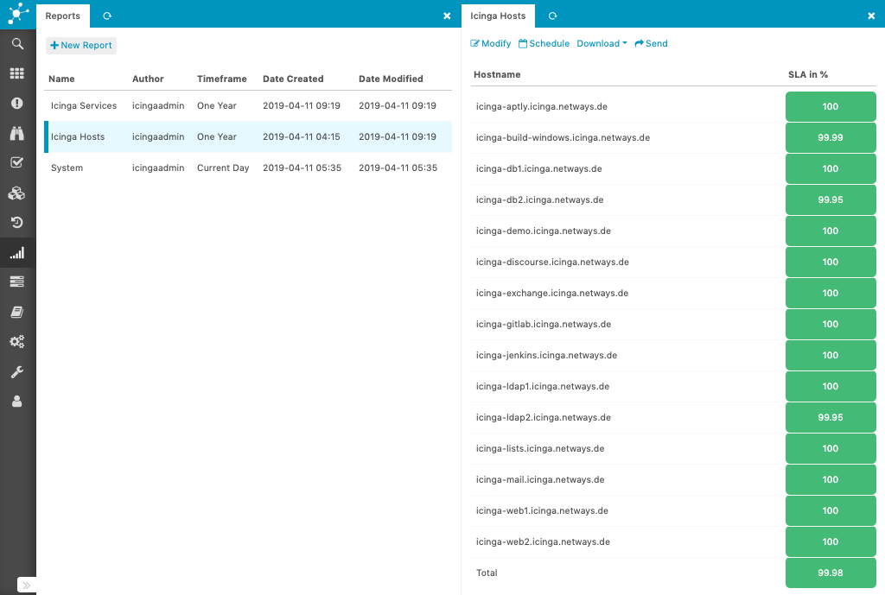This screenshot has width=885, height=595.
Task: Click icinga-db1.icinga.netways.de hostname
Action: [539, 168]
